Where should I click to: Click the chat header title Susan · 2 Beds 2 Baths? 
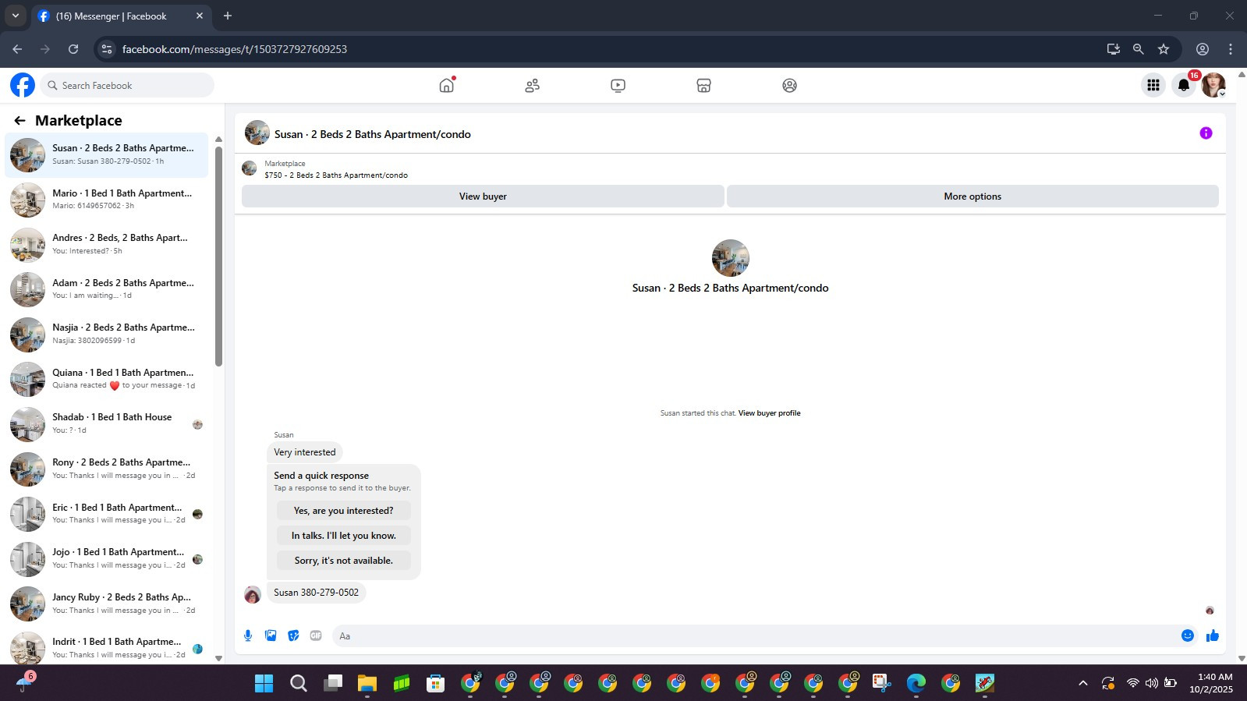click(372, 134)
